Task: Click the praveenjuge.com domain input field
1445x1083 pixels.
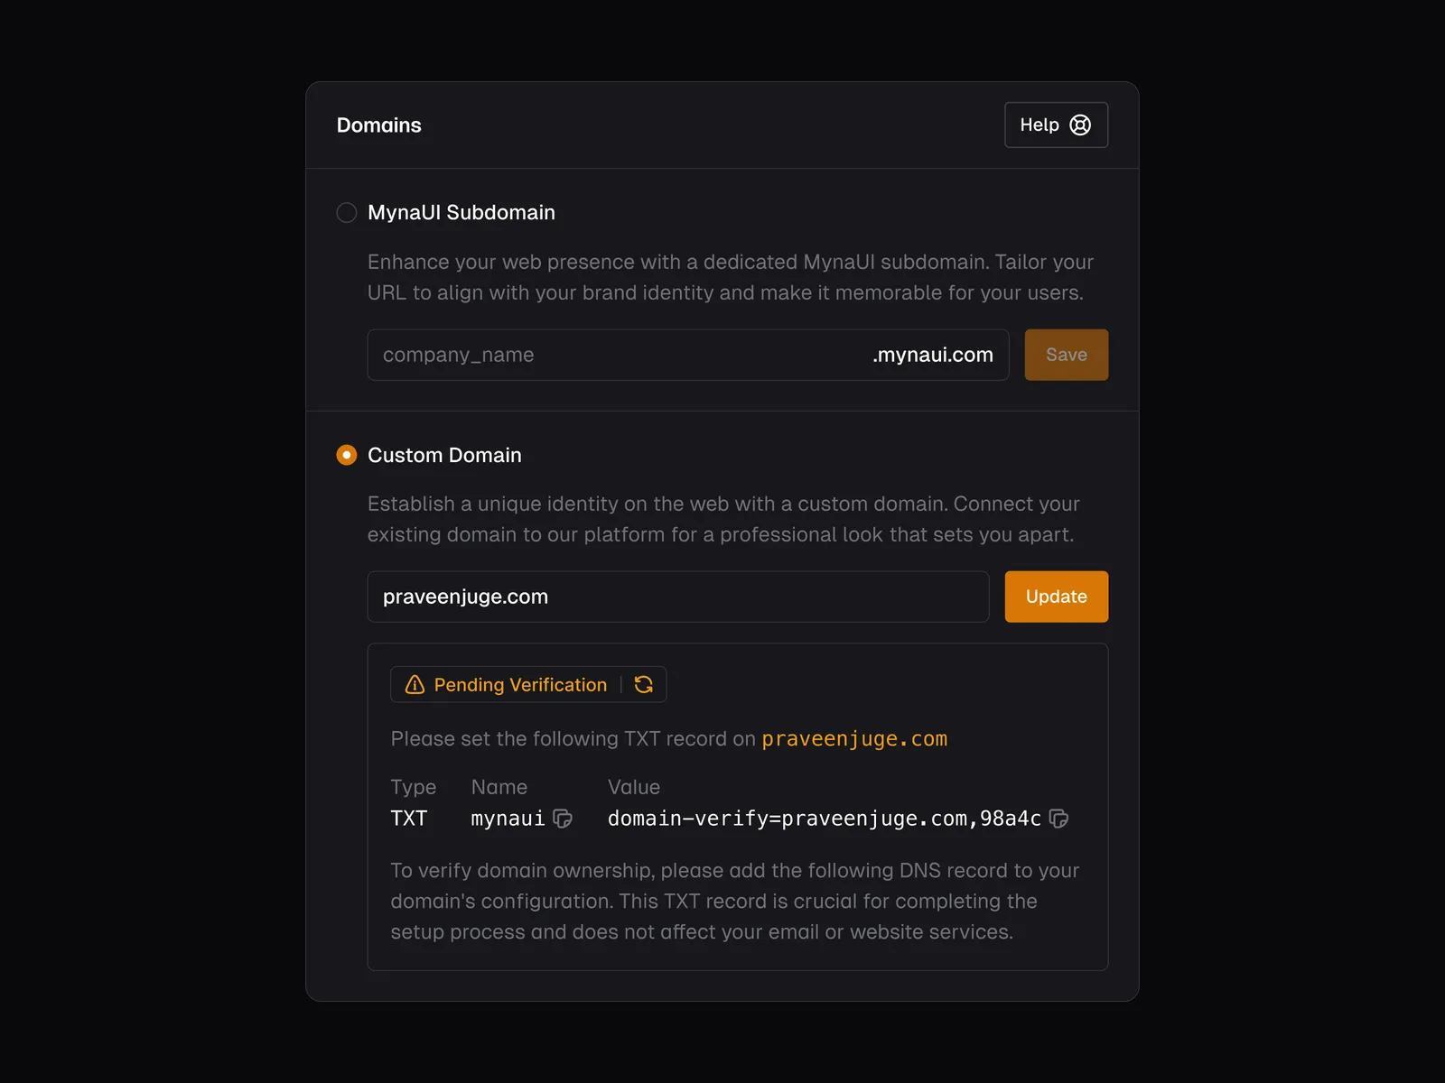Action: [x=677, y=597]
